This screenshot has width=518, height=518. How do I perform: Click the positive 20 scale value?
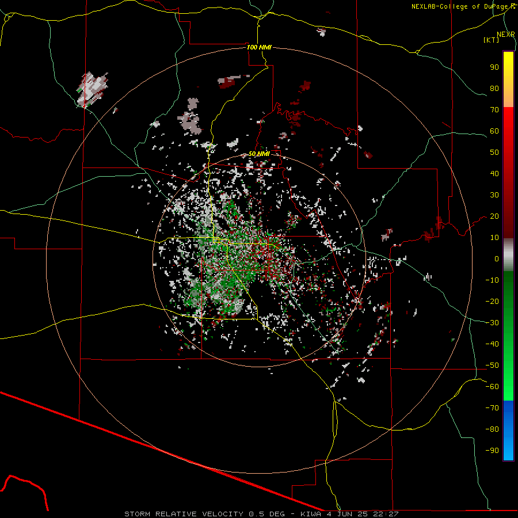(494, 216)
